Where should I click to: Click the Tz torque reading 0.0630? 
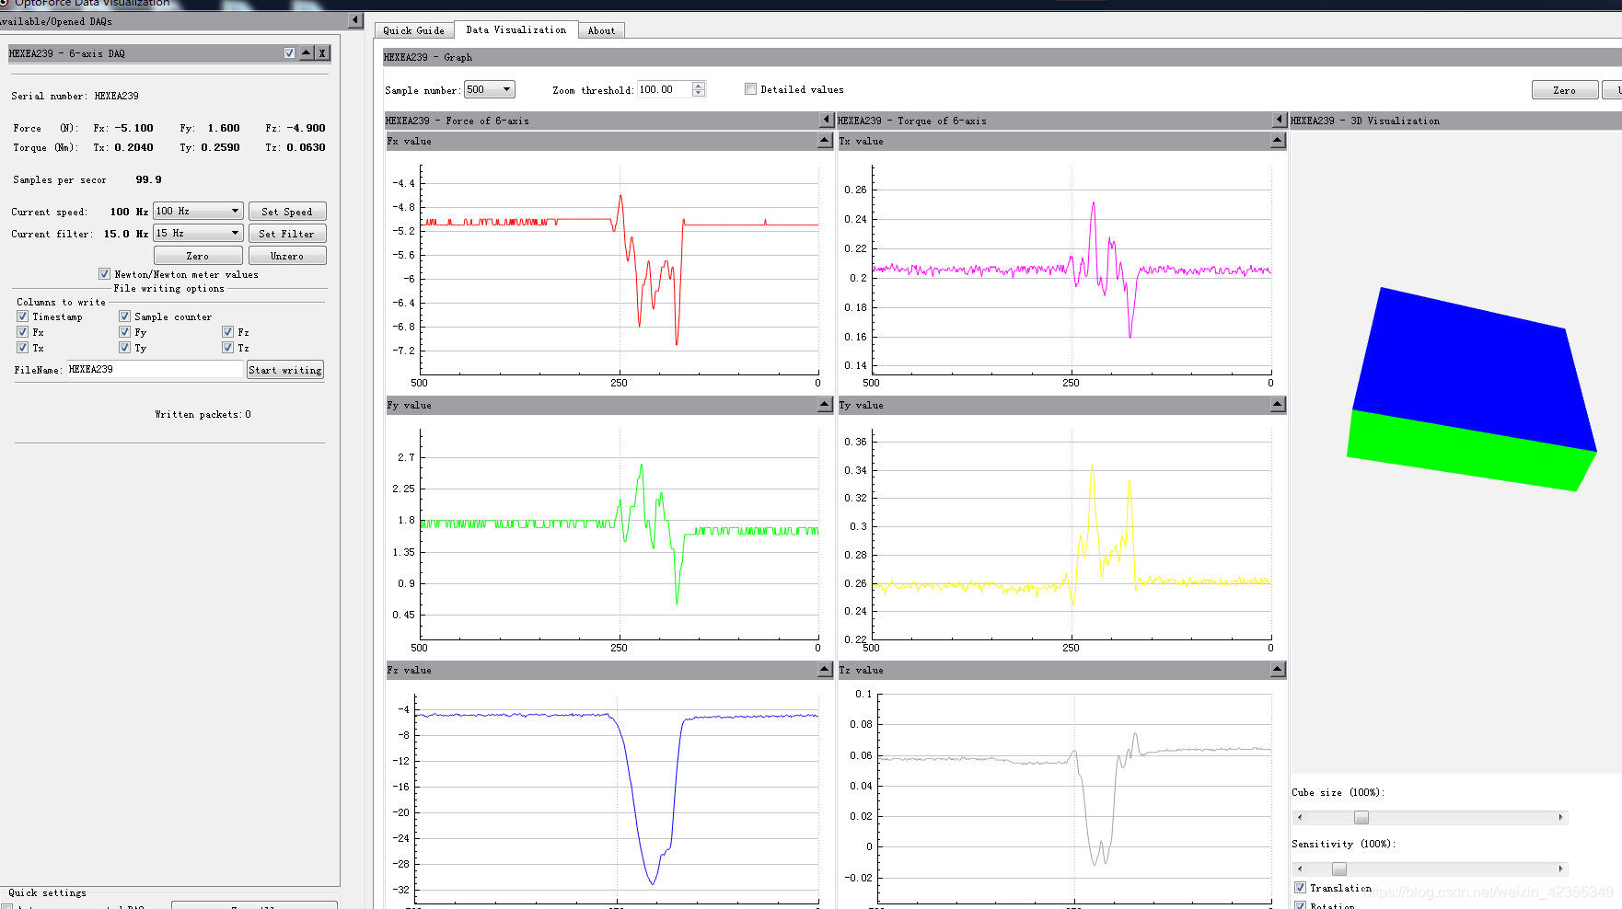coord(306,147)
